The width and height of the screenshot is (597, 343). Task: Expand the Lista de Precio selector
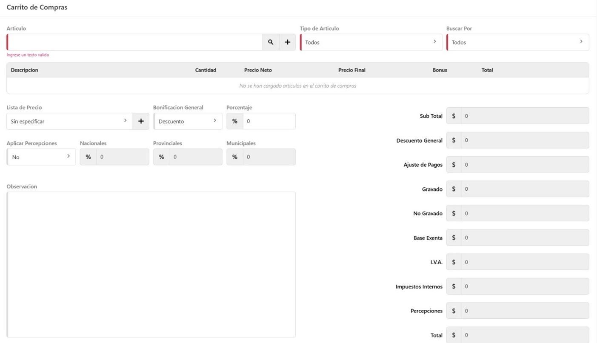pyautogui.click(x=69, y=121)
